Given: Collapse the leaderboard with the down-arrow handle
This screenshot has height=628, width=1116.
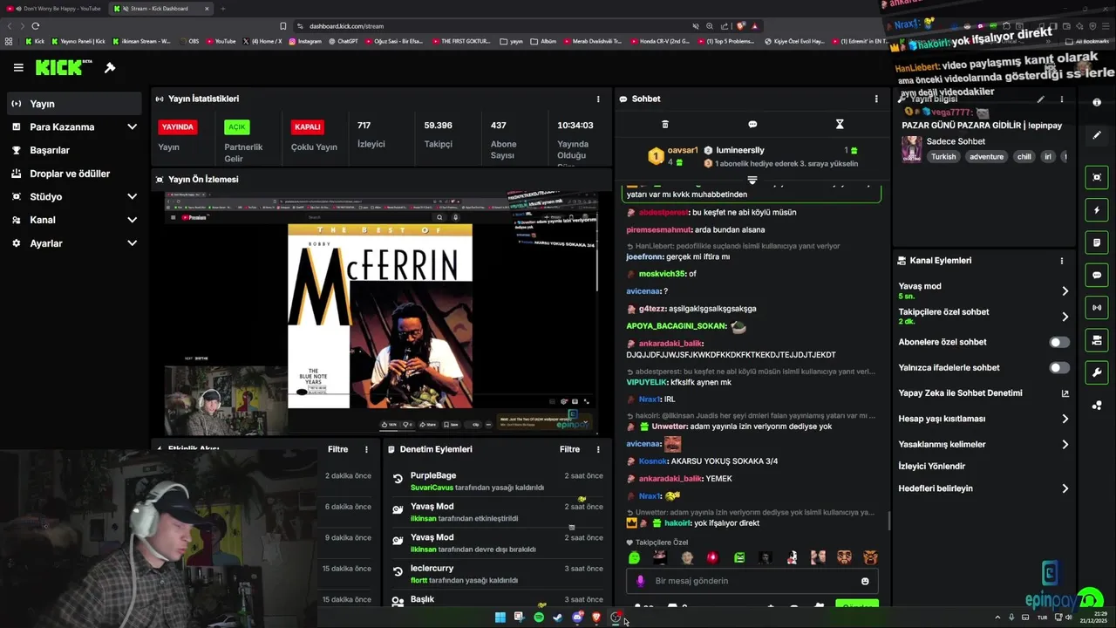Looking at the screenshot, I should coord(752,180).
